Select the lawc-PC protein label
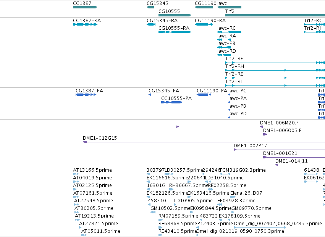 237,91
